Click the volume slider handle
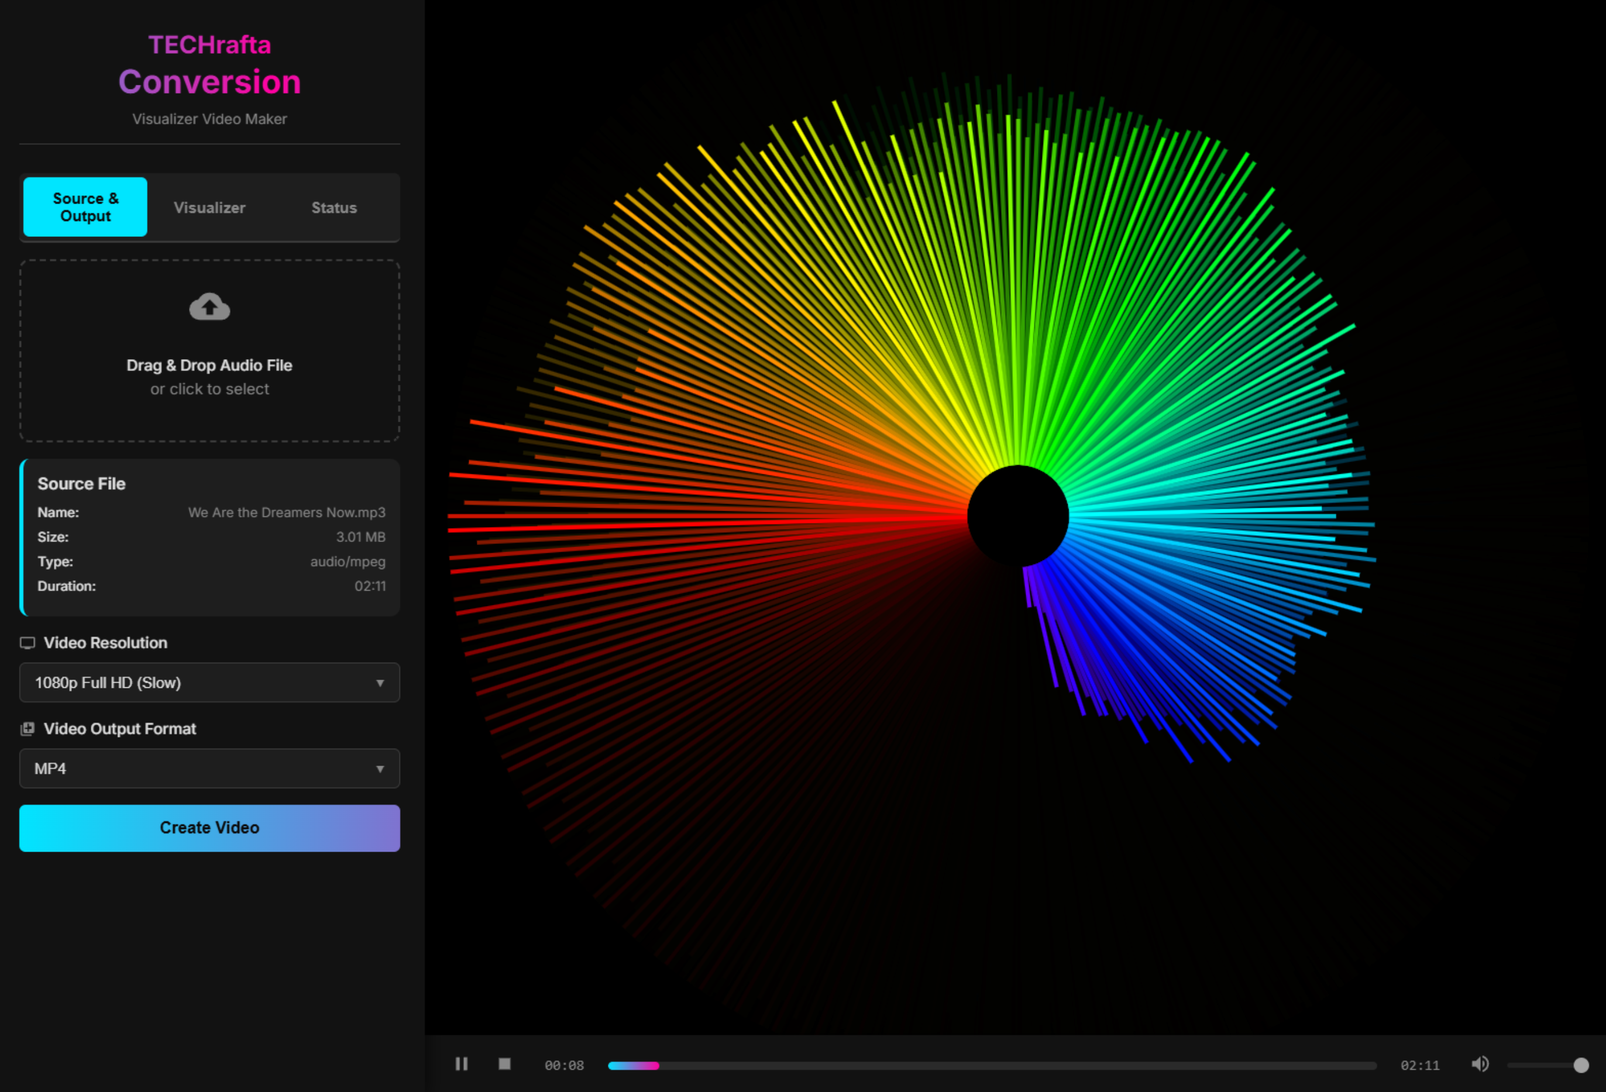 [x=1580, y=1065]
